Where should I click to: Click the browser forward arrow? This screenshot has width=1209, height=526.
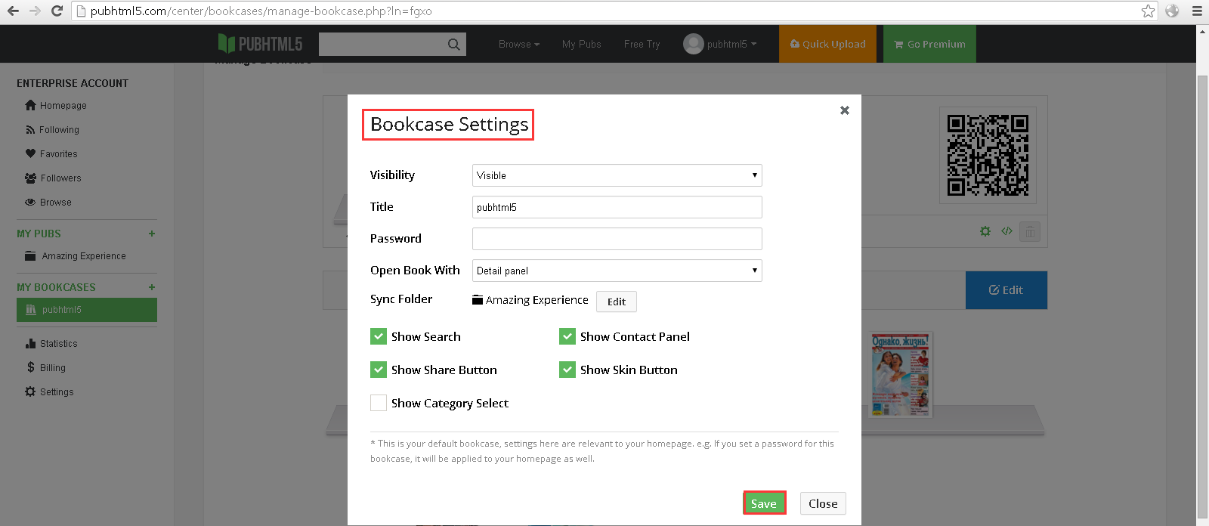coord(35,11)
